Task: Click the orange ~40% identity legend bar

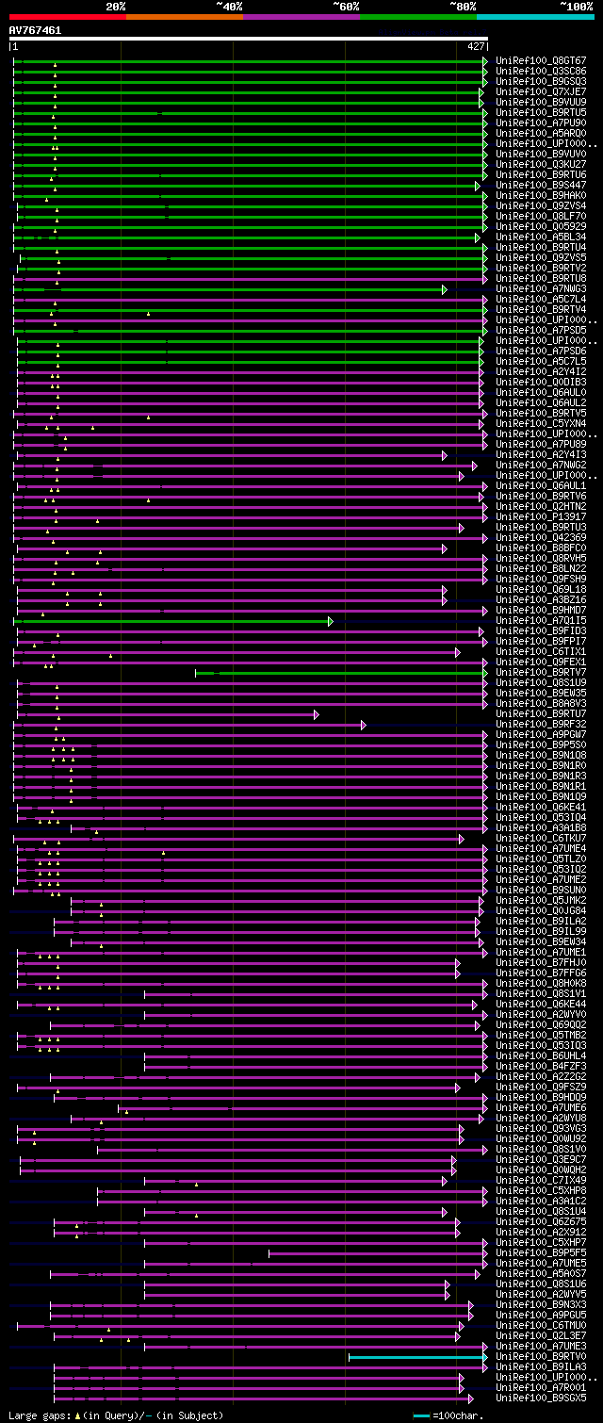Action: (x=184, y=17)
